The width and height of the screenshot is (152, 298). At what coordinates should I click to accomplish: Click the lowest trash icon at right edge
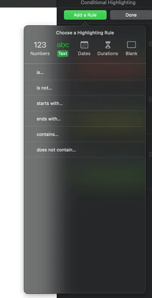[x=150, y=154]
